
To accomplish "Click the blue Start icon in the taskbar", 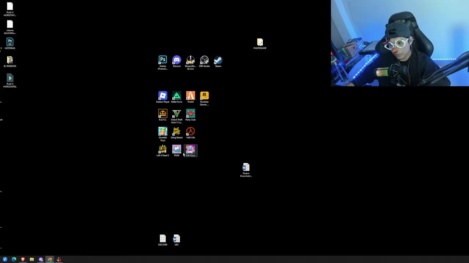I will (5, 259).
